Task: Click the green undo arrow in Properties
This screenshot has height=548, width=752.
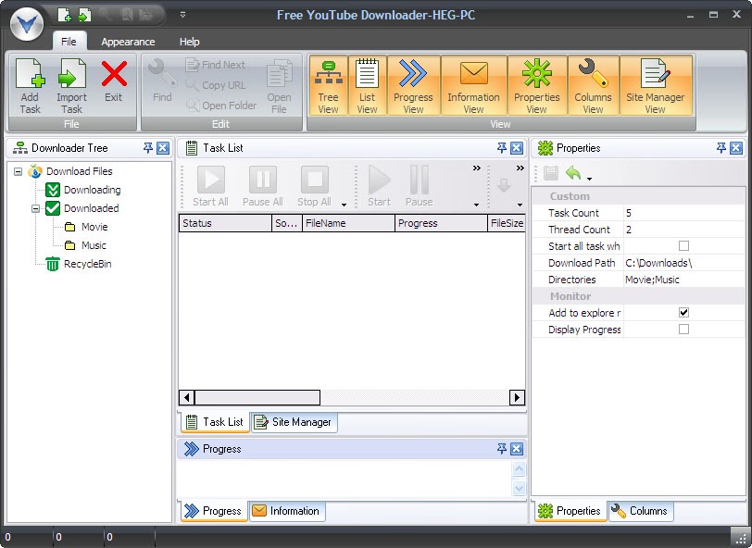Action: 573,172
